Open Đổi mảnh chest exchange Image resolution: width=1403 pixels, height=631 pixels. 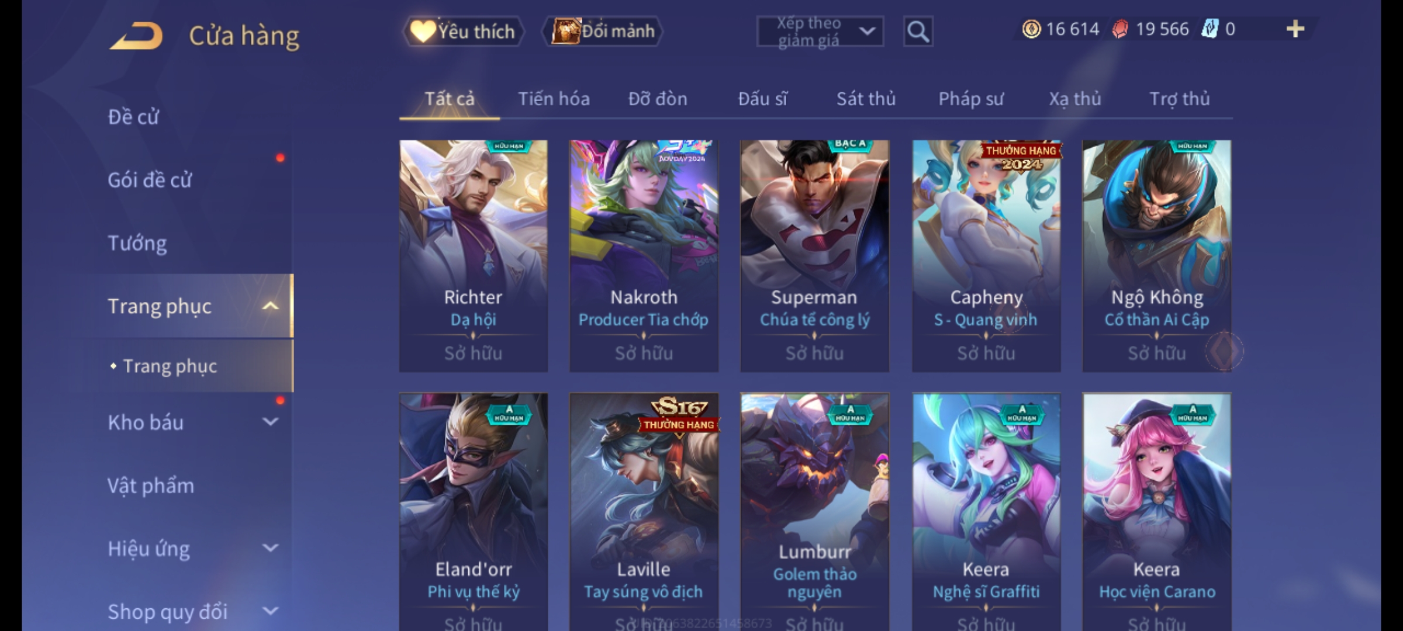coord(603,32)
